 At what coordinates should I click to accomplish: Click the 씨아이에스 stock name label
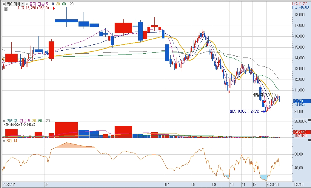[15, 4]
